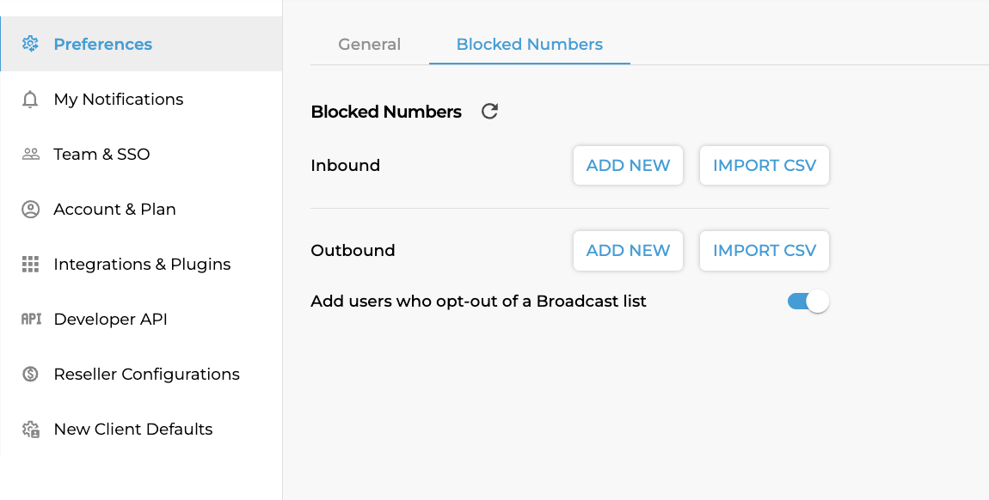Click the Preferences gear icon
989x500 pixels.
[x=30, y=44]
